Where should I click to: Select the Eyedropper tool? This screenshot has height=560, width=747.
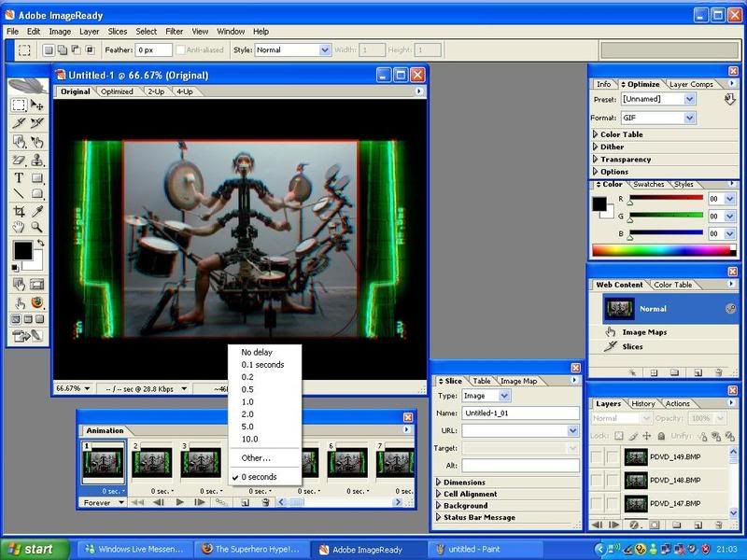36,212
